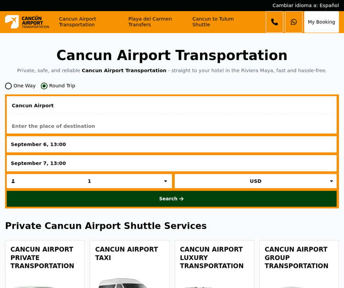Click the phone call icon

[274, 22]
